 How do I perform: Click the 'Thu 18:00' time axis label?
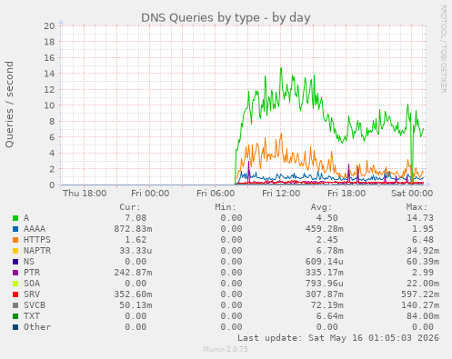(85, 194)
